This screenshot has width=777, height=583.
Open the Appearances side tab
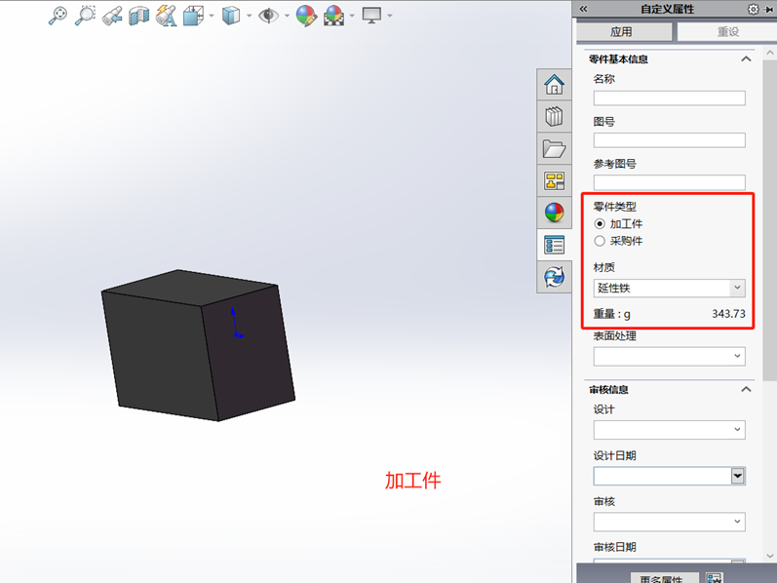554,214
